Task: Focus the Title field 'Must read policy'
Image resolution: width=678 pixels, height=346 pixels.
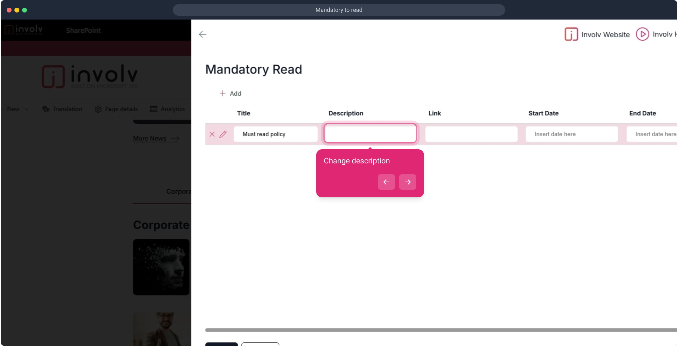Action: click(275, 134)
